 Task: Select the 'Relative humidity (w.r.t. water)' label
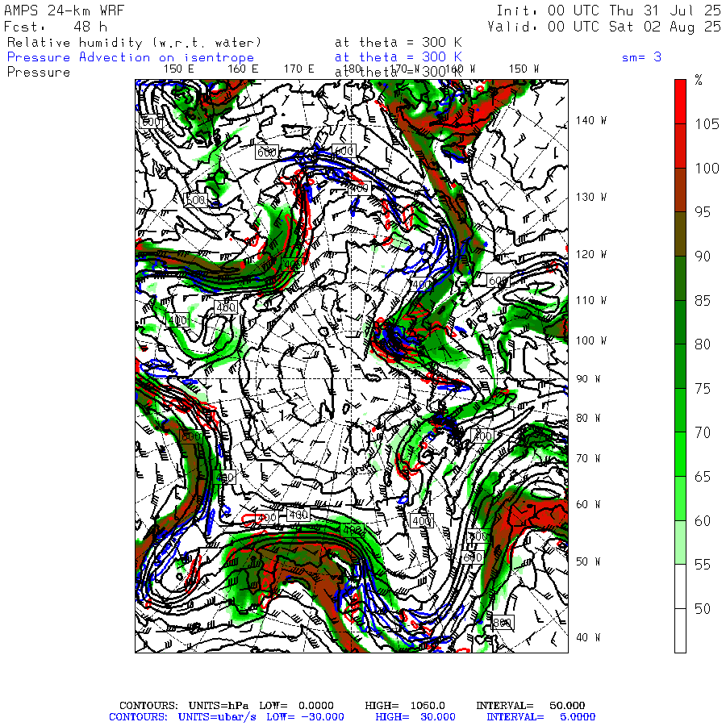coord(134,43)
